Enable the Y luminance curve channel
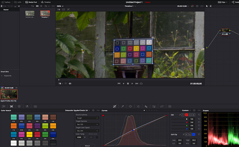Image resolution: width=239 pixels, height=147 pixels. coord(183,115)
